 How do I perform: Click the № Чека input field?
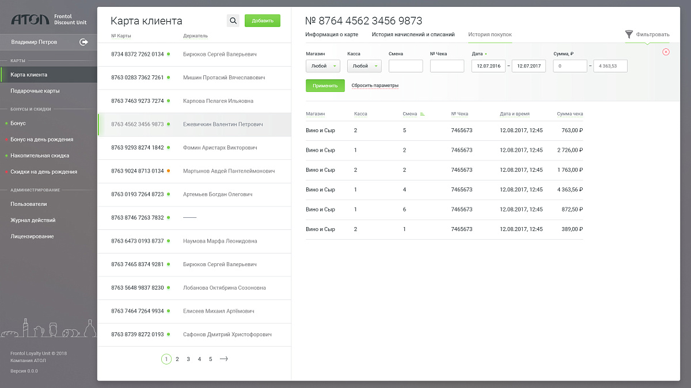[447, 66]
